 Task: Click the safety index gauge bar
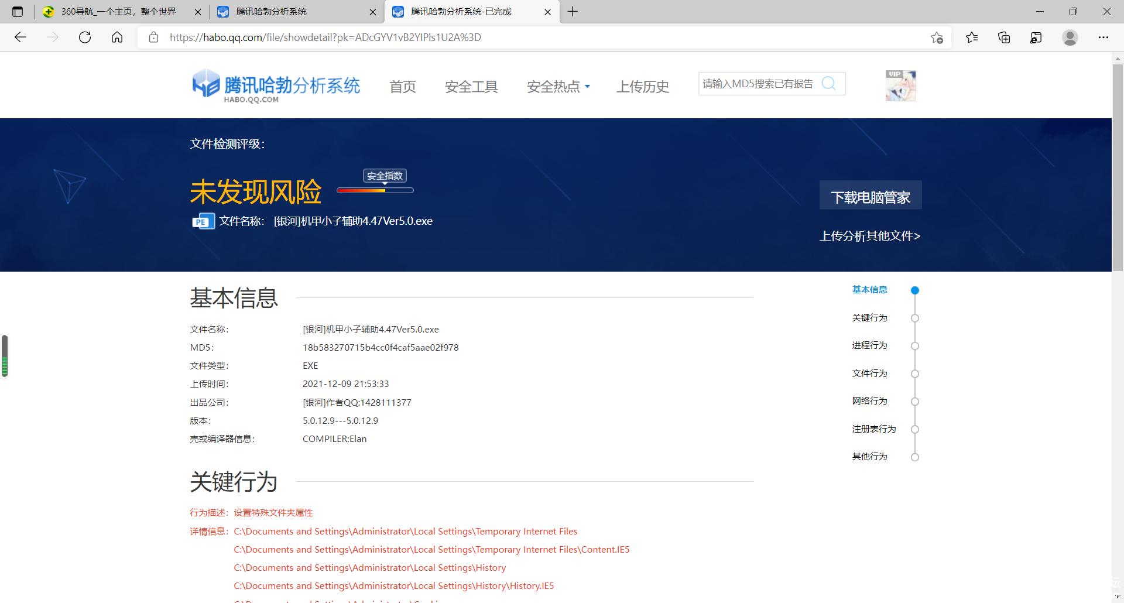coord(375,190)
